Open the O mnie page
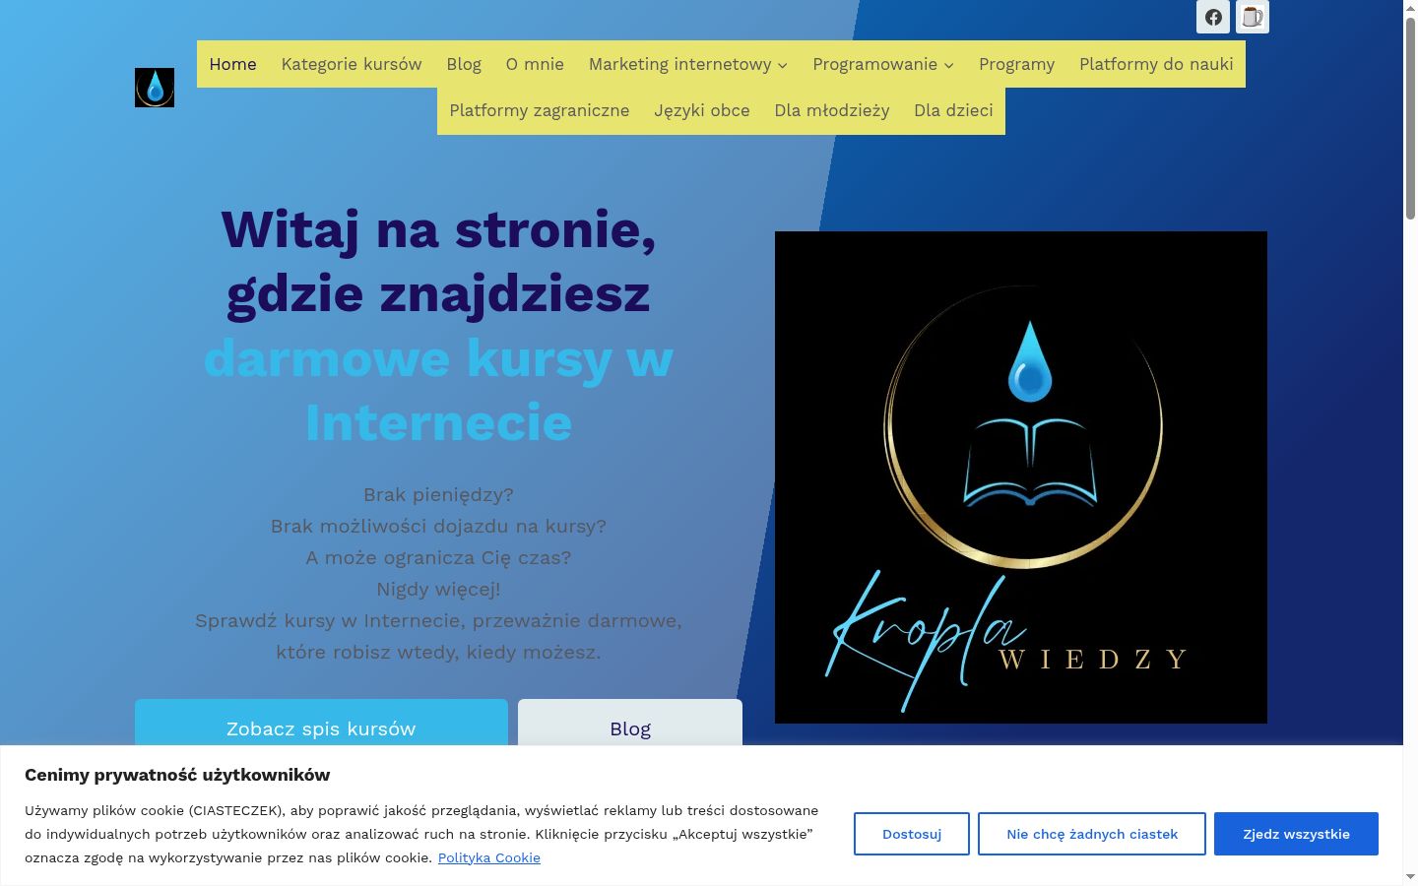This screenshot has width=1418, height=886. (x=535, y=64)
